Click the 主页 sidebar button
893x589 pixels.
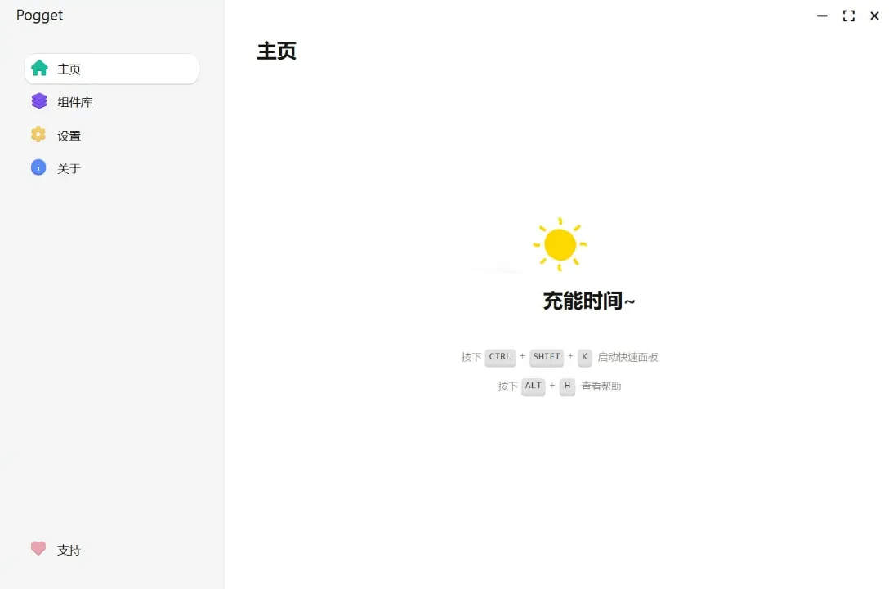click(x=69, y=69)
